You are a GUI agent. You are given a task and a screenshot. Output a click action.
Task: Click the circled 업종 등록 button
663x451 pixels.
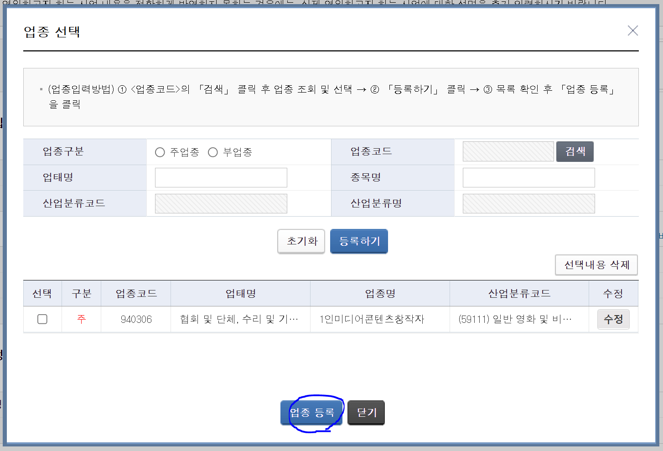click(x=311, y=412)
